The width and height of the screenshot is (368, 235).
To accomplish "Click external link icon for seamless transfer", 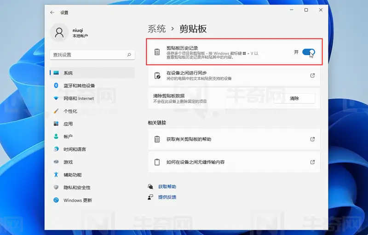I will pos(312,162).
